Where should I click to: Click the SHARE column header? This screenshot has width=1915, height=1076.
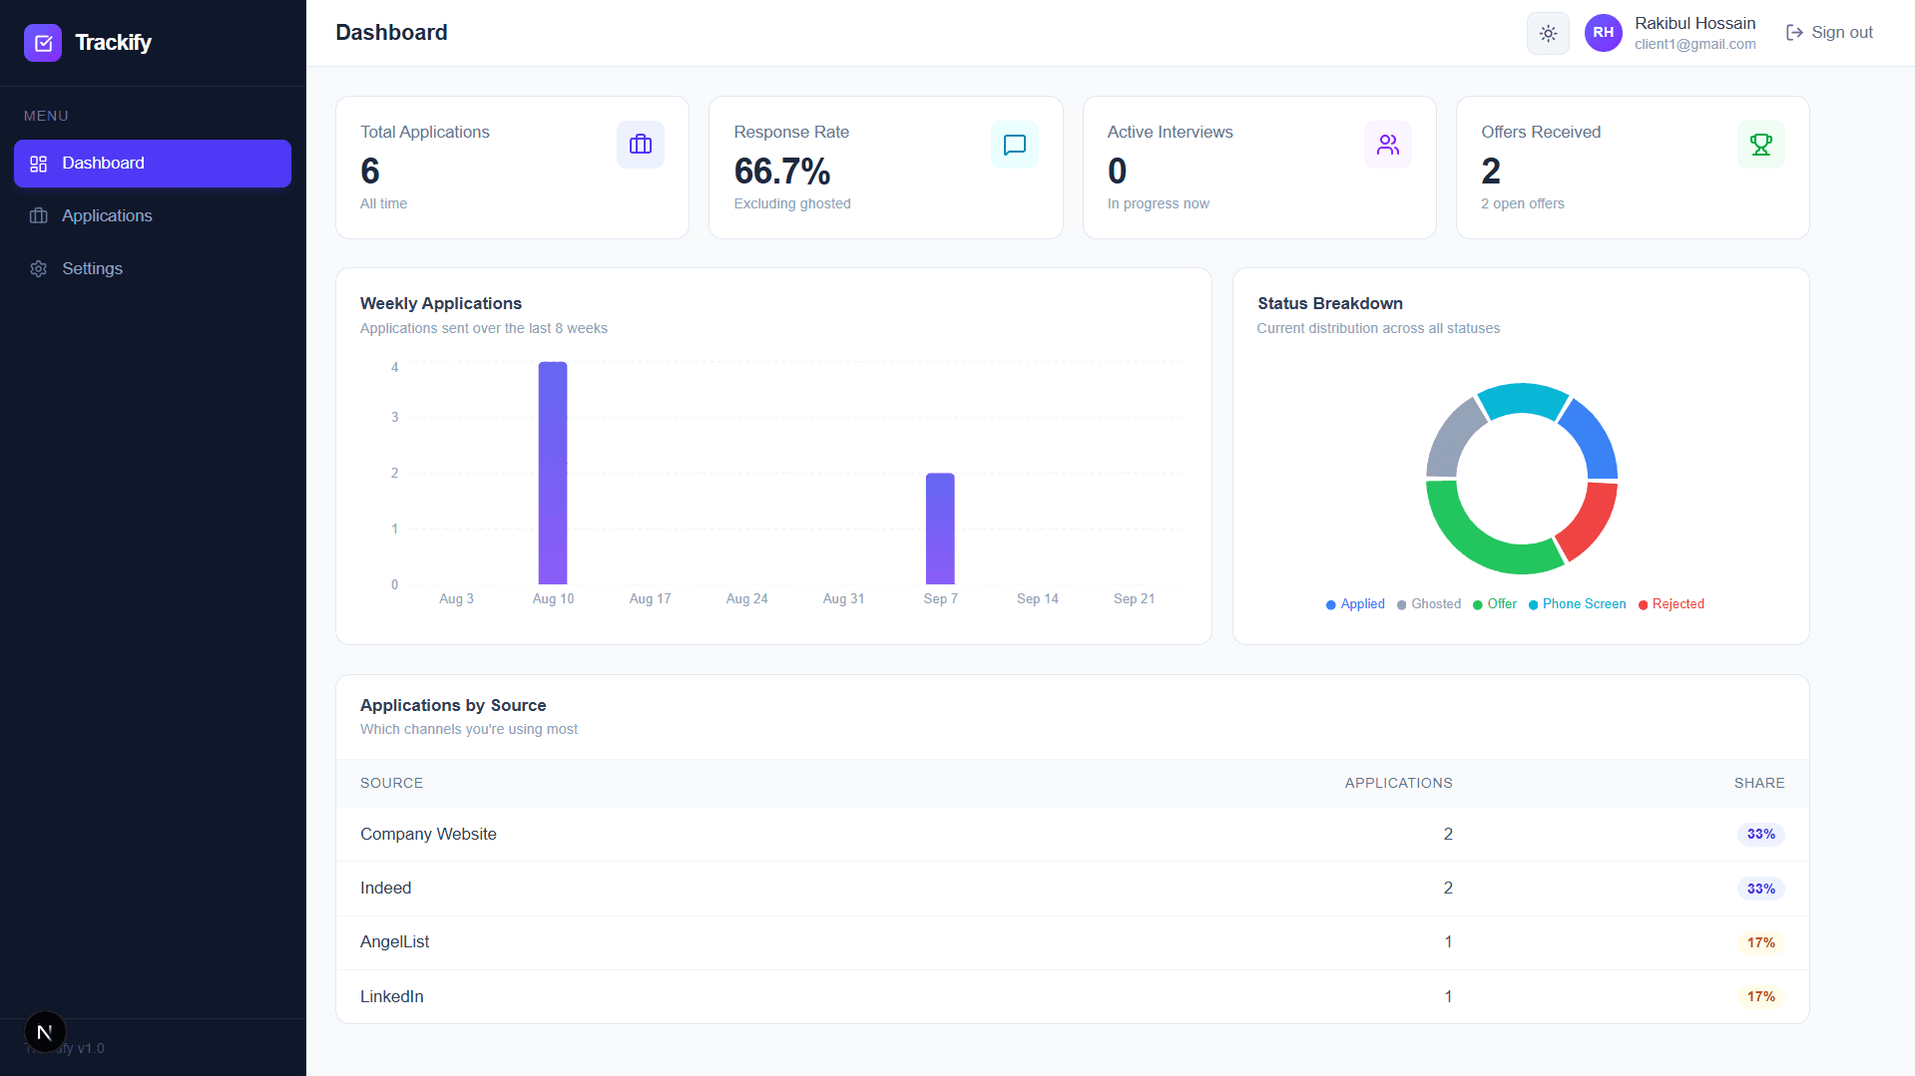1759,783
